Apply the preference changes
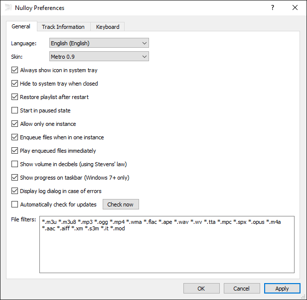Viewport: 307px width, 300px height. pos(282,289)
